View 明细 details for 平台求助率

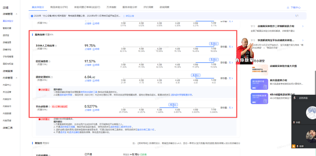[x=96, y=110]
